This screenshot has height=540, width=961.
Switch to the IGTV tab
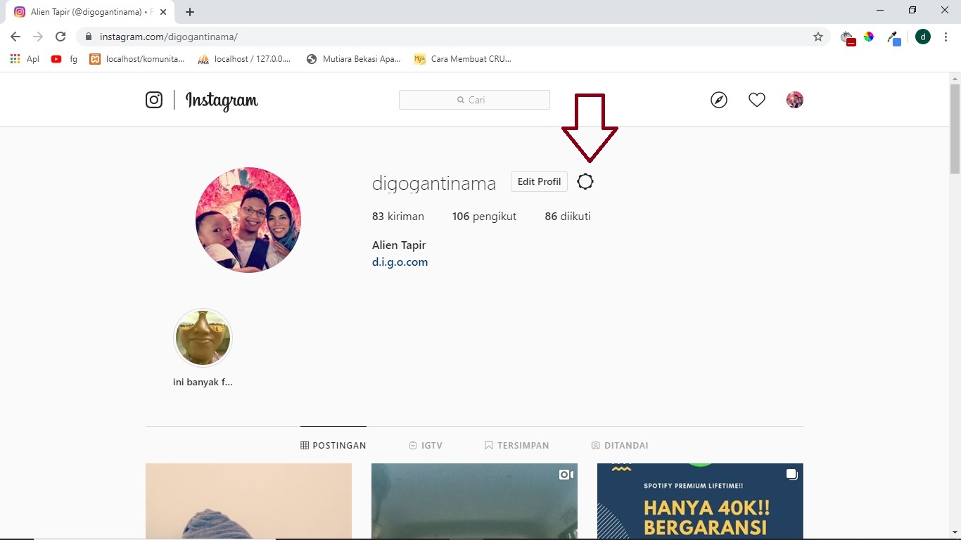[426, 445]
